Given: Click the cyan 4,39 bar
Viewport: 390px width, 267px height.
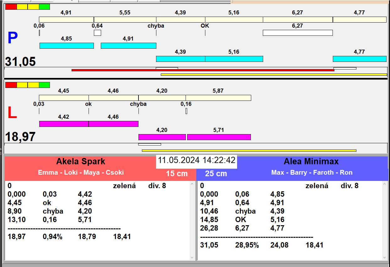Looking at the screenshot, I should (x=181, y=59).
